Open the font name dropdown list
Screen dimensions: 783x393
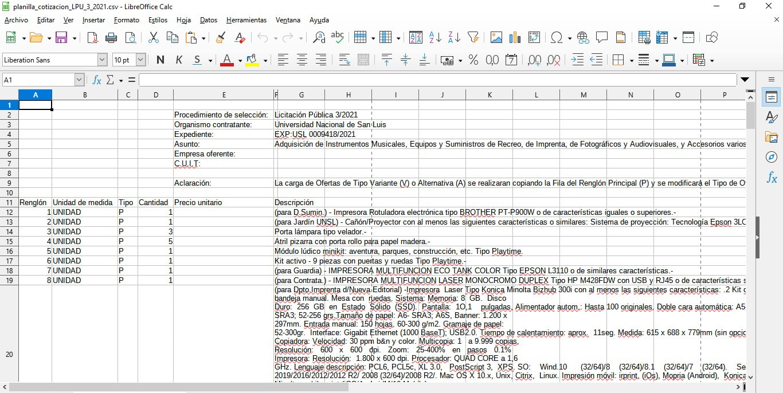click(102, 60)
